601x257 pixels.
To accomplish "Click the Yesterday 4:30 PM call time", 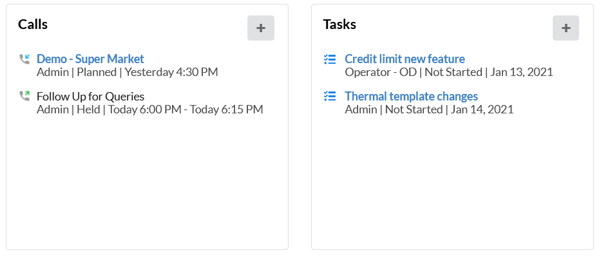I will [x=171, y=72].
